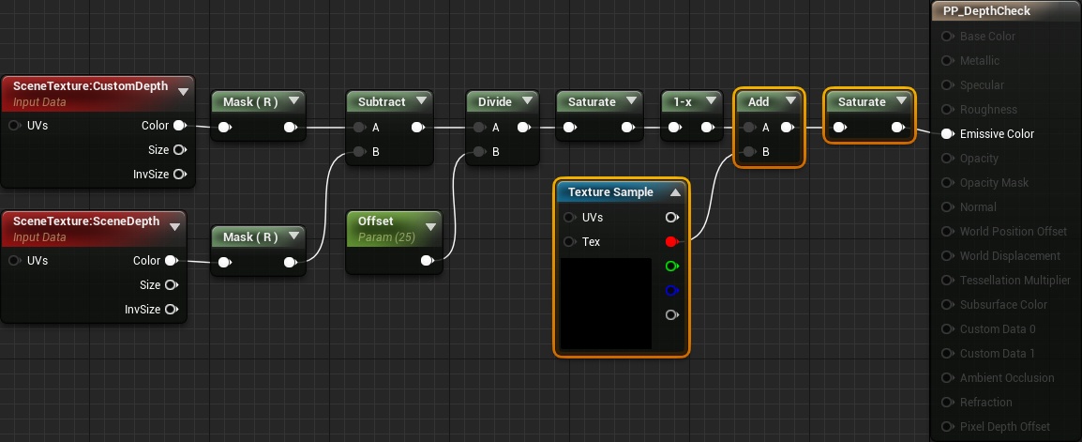
Task: Click the SceneDepth InvSize output pin
Action: tap(172, 310)
